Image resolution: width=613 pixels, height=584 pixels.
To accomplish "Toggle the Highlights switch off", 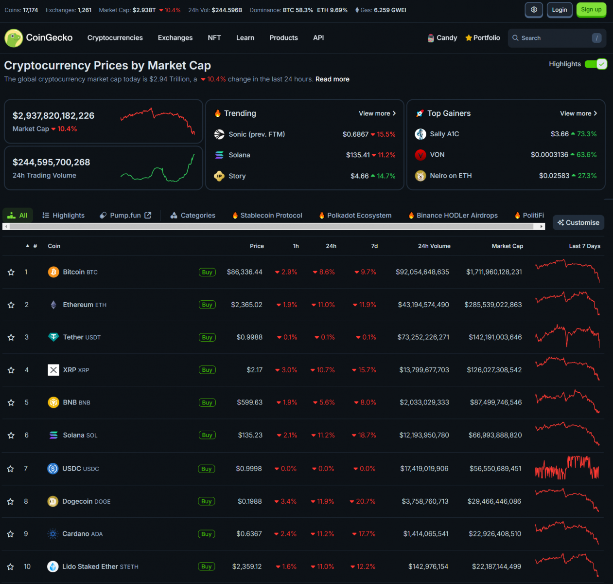I will (x=595, y=64).
